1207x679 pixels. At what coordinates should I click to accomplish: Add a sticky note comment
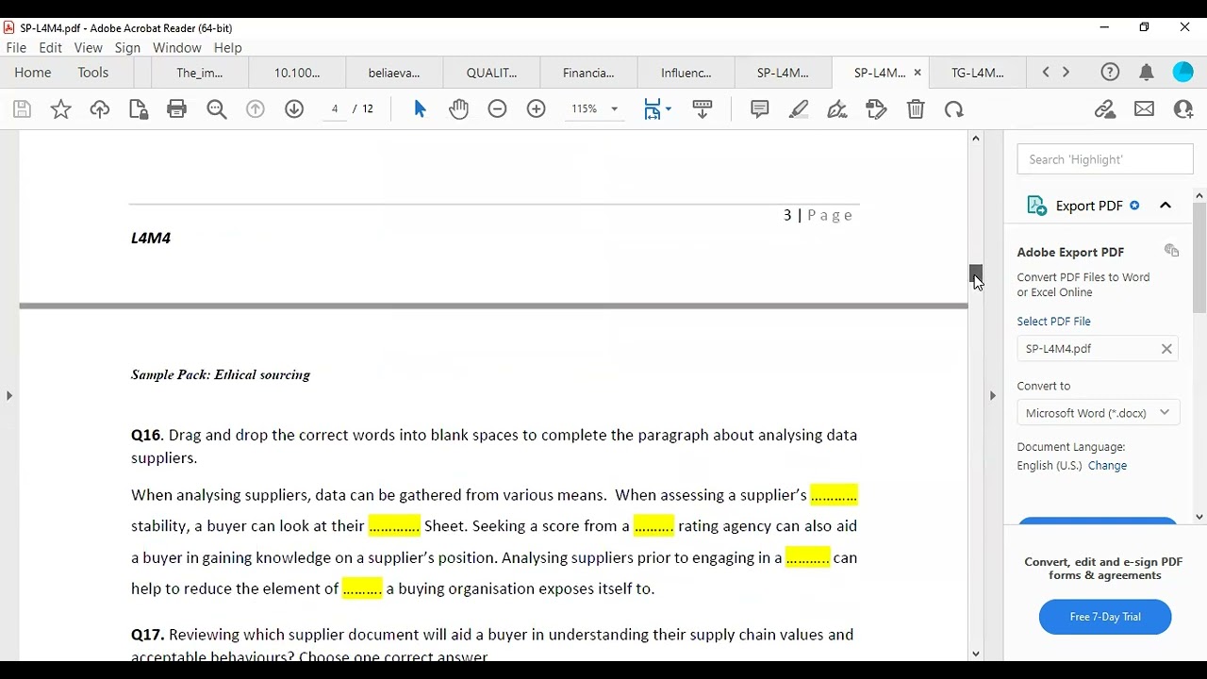(760, 109)
